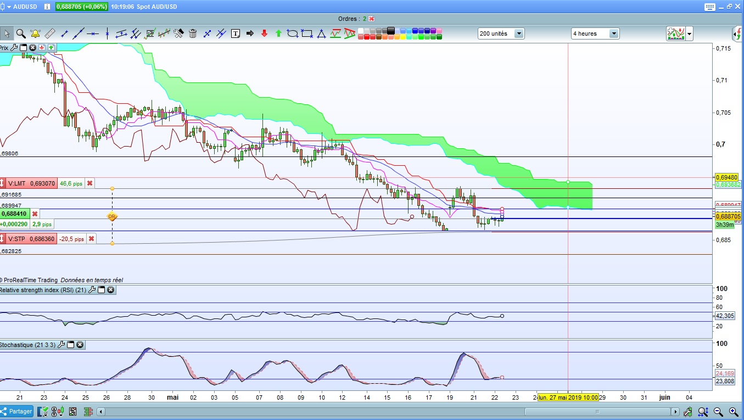Click the trash can delete icon

point(193,33)
